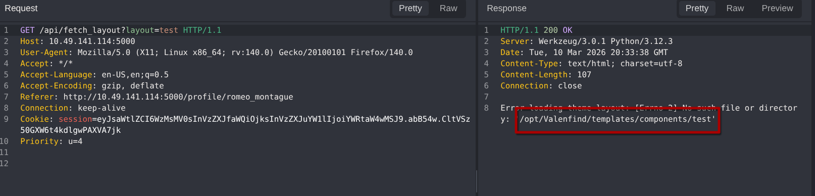Click the Accept: */* header line

pos(46,64)
